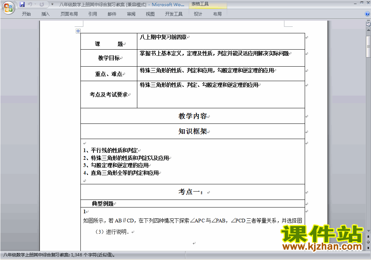
Task: Open the Word Help question mark icon
Action: (367, 14)
